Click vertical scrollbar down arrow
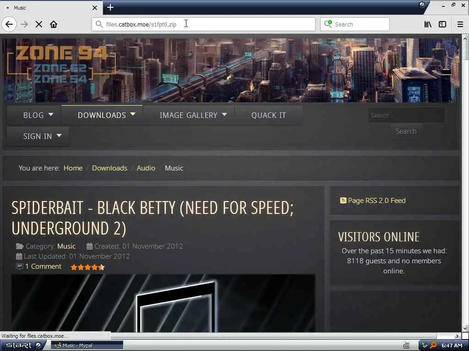This screenshot has height=351, width=469. 465,328
